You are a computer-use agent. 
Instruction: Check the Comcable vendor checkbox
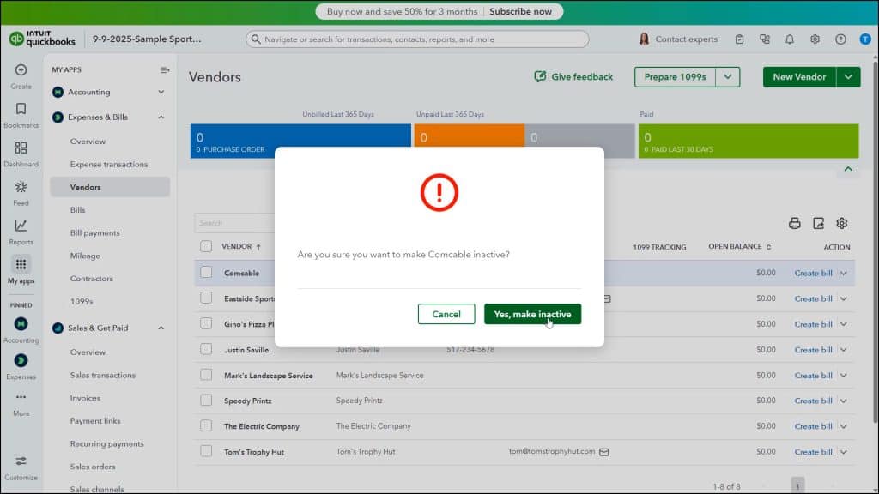pyautogui.click(x=206, y=273)
